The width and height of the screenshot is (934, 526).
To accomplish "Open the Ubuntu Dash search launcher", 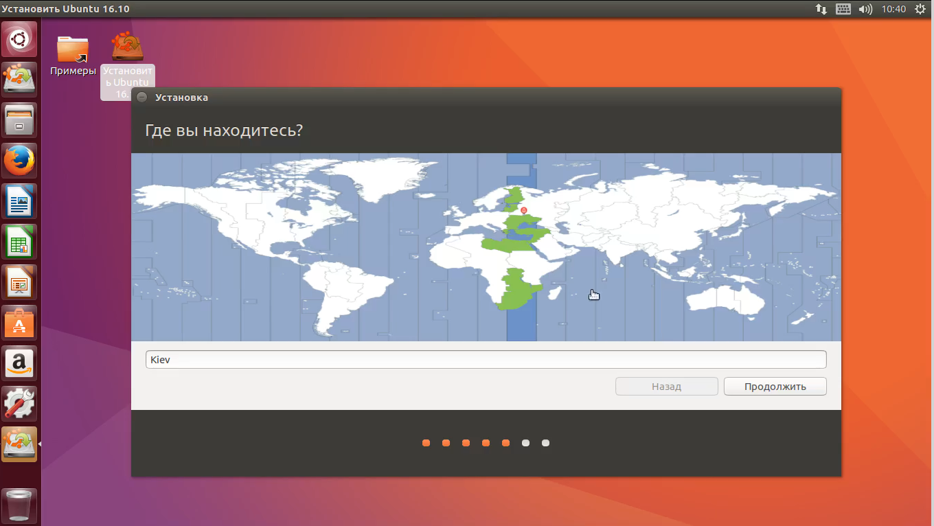I will (x=19, y=39).
